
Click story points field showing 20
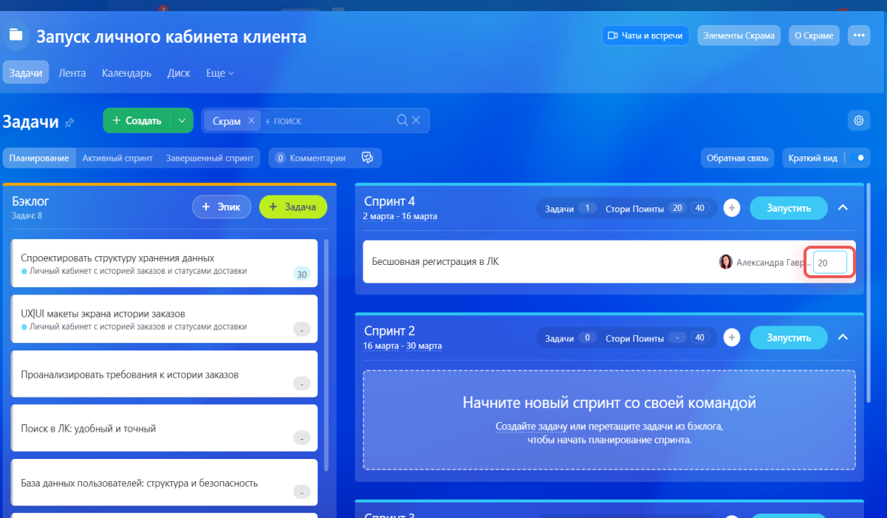(x=829, y=262)
